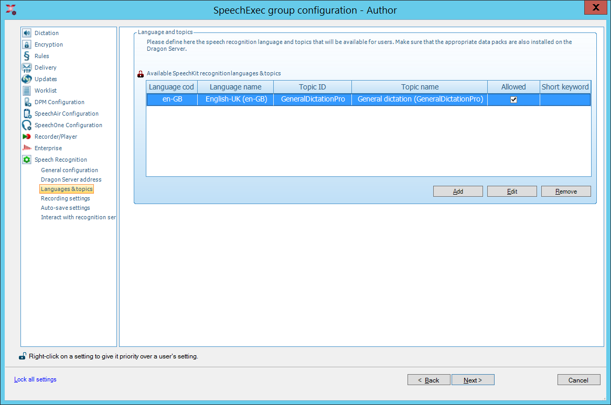Click the SpeechExec app icon in title bar
The width and height of the screenshot is (611, 405).
pos(11,10)
